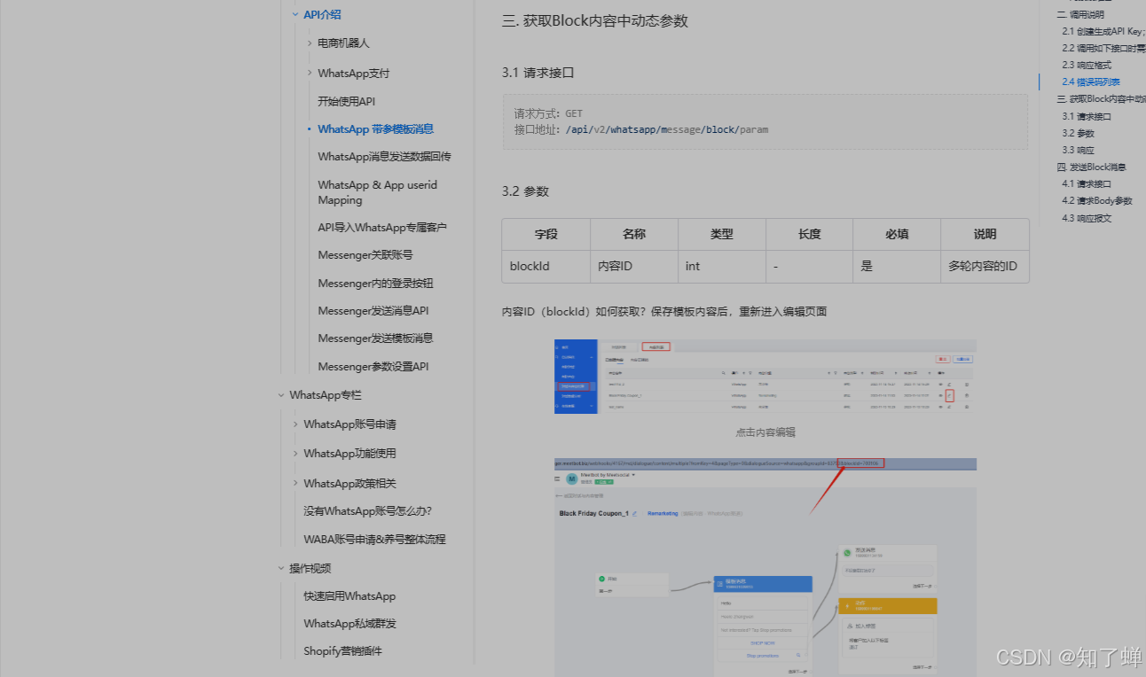
Task: Select WhatsApp 带参模板消息 in the sidebar
Action: point(376,129)
